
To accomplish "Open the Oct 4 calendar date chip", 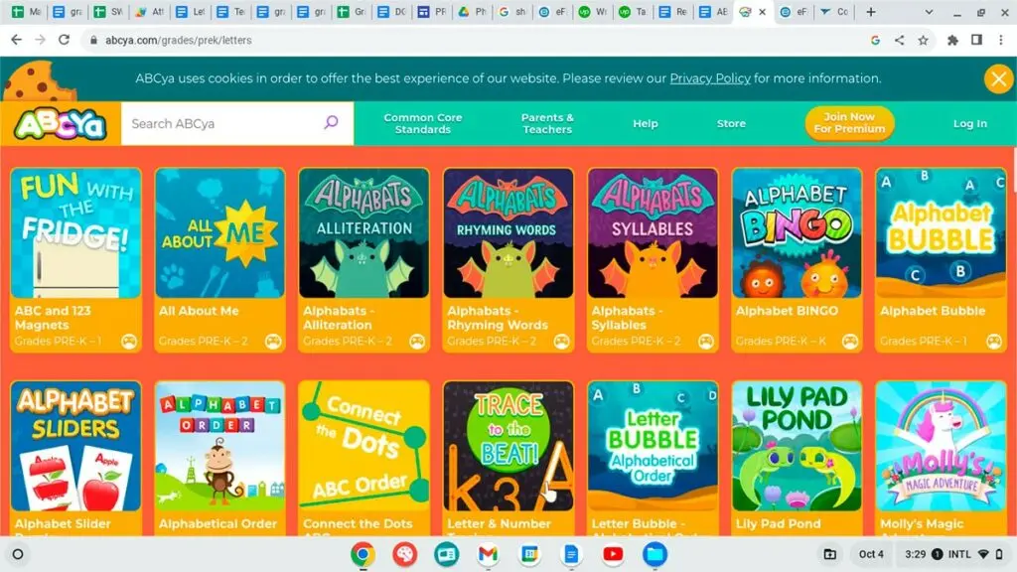I will click(x=871, y=554).
